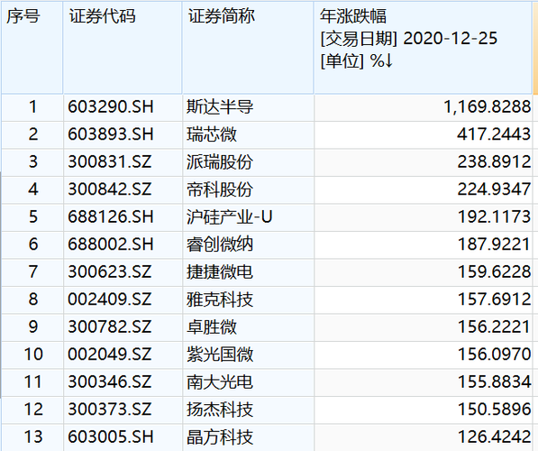
Task: Select value 156.2221
Action: coord(494,327)
